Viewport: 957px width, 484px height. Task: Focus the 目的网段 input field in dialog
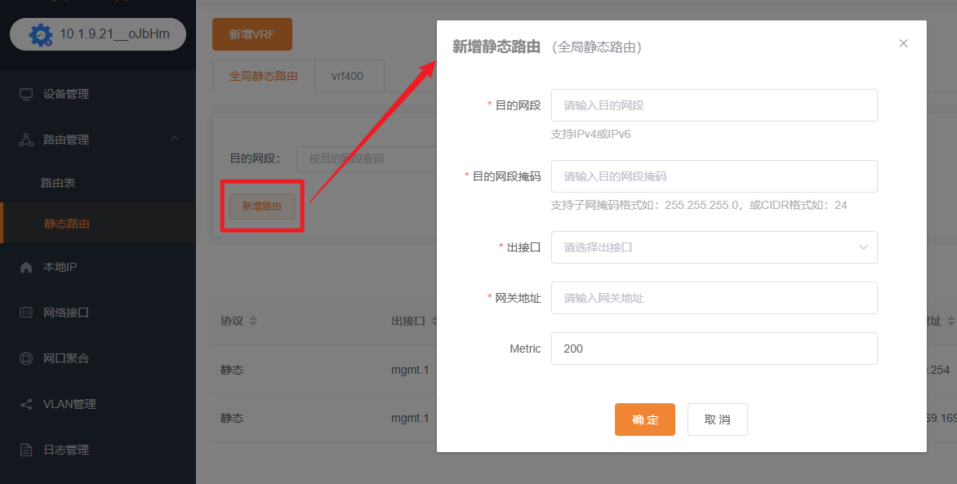[x=714, y=105]
